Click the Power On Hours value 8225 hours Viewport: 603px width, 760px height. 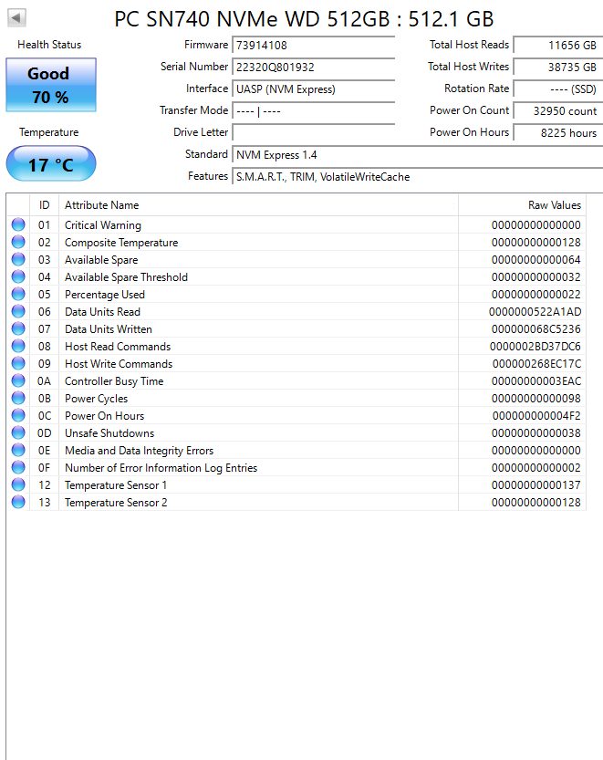click(x=558, y=133)
